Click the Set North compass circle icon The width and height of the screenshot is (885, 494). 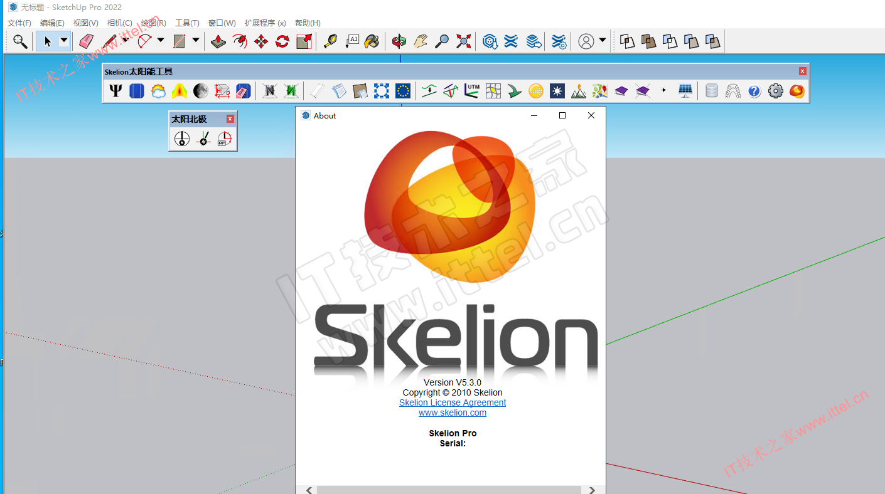pyautogui.click(x=182, y=139)
